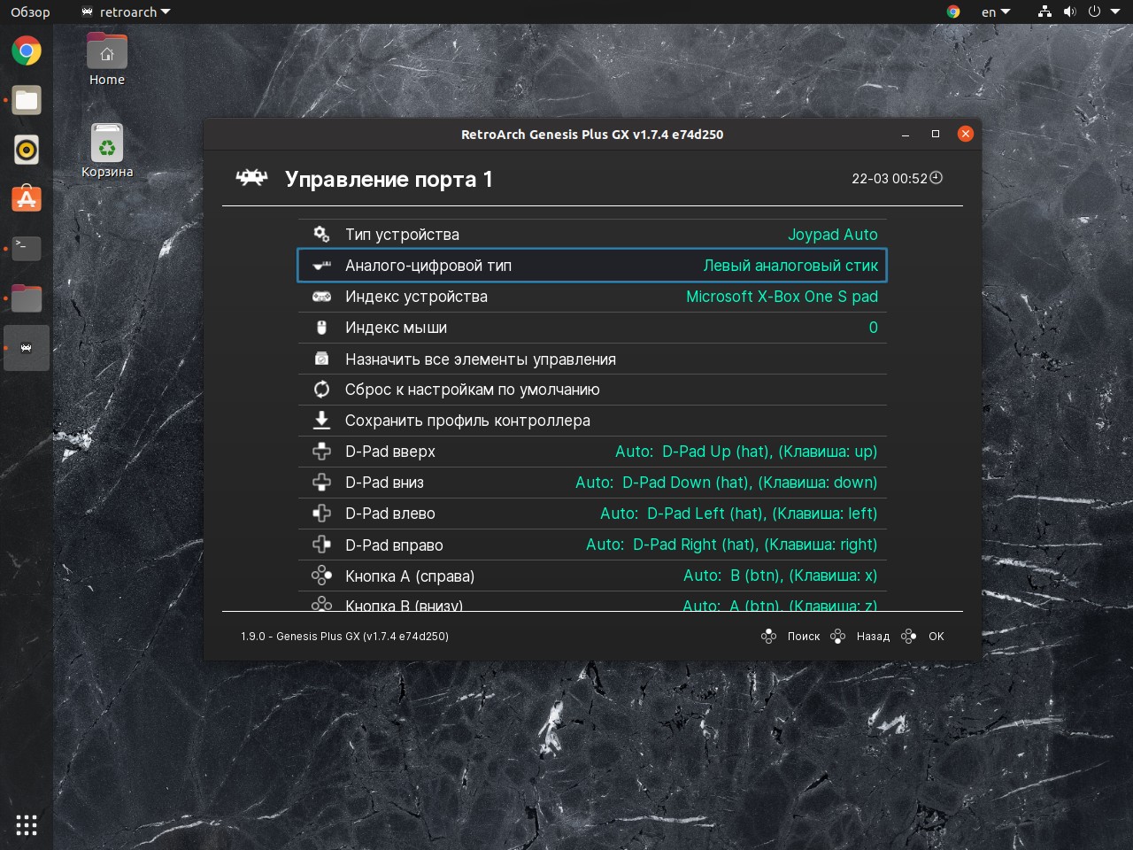Click the D-Pad icon beside D-Pad вниз

321,483
